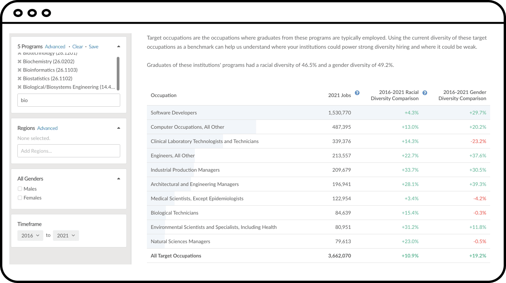The height and width of the screenshot is (283, 506).
Task: Sort by 2021 Jobs column header
Action: pyautogui.click(x=339, y=95)
